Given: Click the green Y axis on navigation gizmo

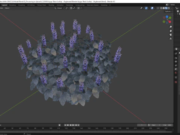Looking at the screenshot, I should tap(170, 18).
